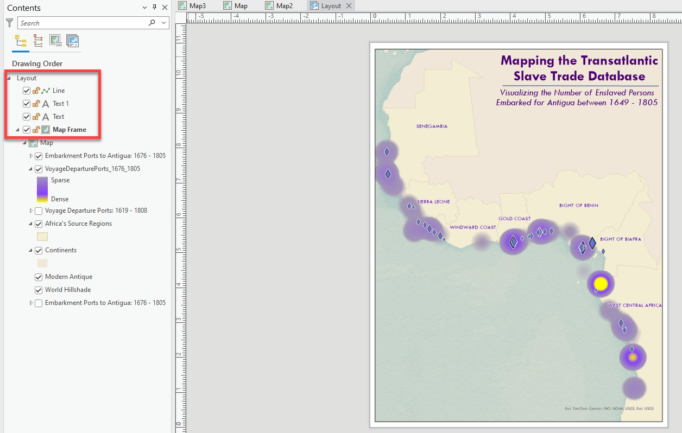Click the auto-hide pin icon in Contents
The image size is (682, 433).
coord(154,8)
